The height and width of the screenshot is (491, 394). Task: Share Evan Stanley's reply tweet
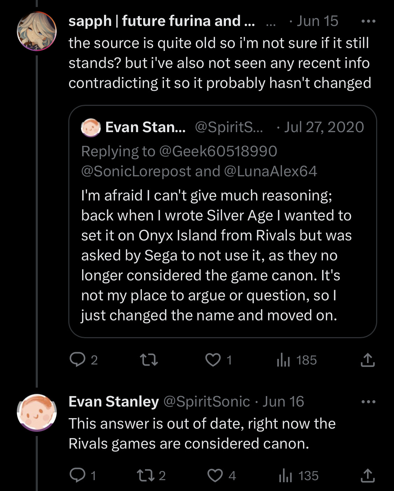coord(368,475)
